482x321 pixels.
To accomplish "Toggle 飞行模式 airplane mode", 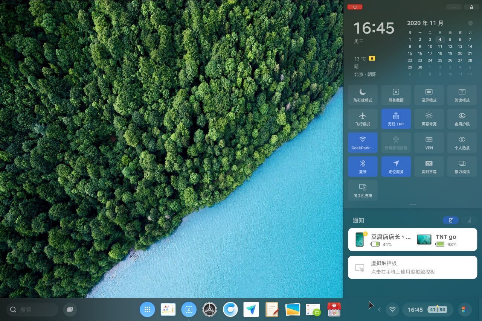I will pyautogui.click(x=363, y=119).
